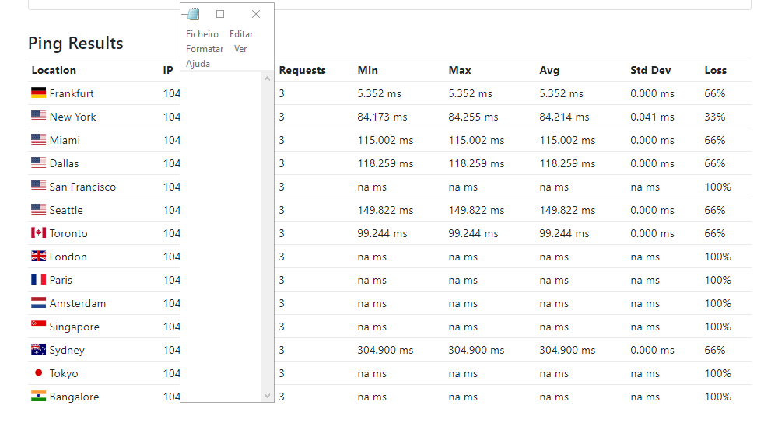The width and height of the screenshot is (764, 423).
Task: Click the Japanese flag next to Tokyo
Action: (38, 373)
